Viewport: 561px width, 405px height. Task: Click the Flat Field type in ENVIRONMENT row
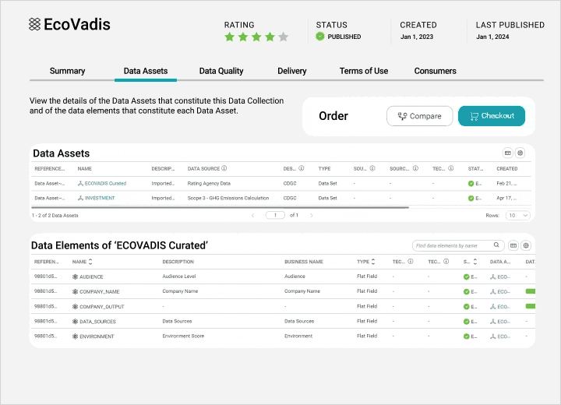367,336
